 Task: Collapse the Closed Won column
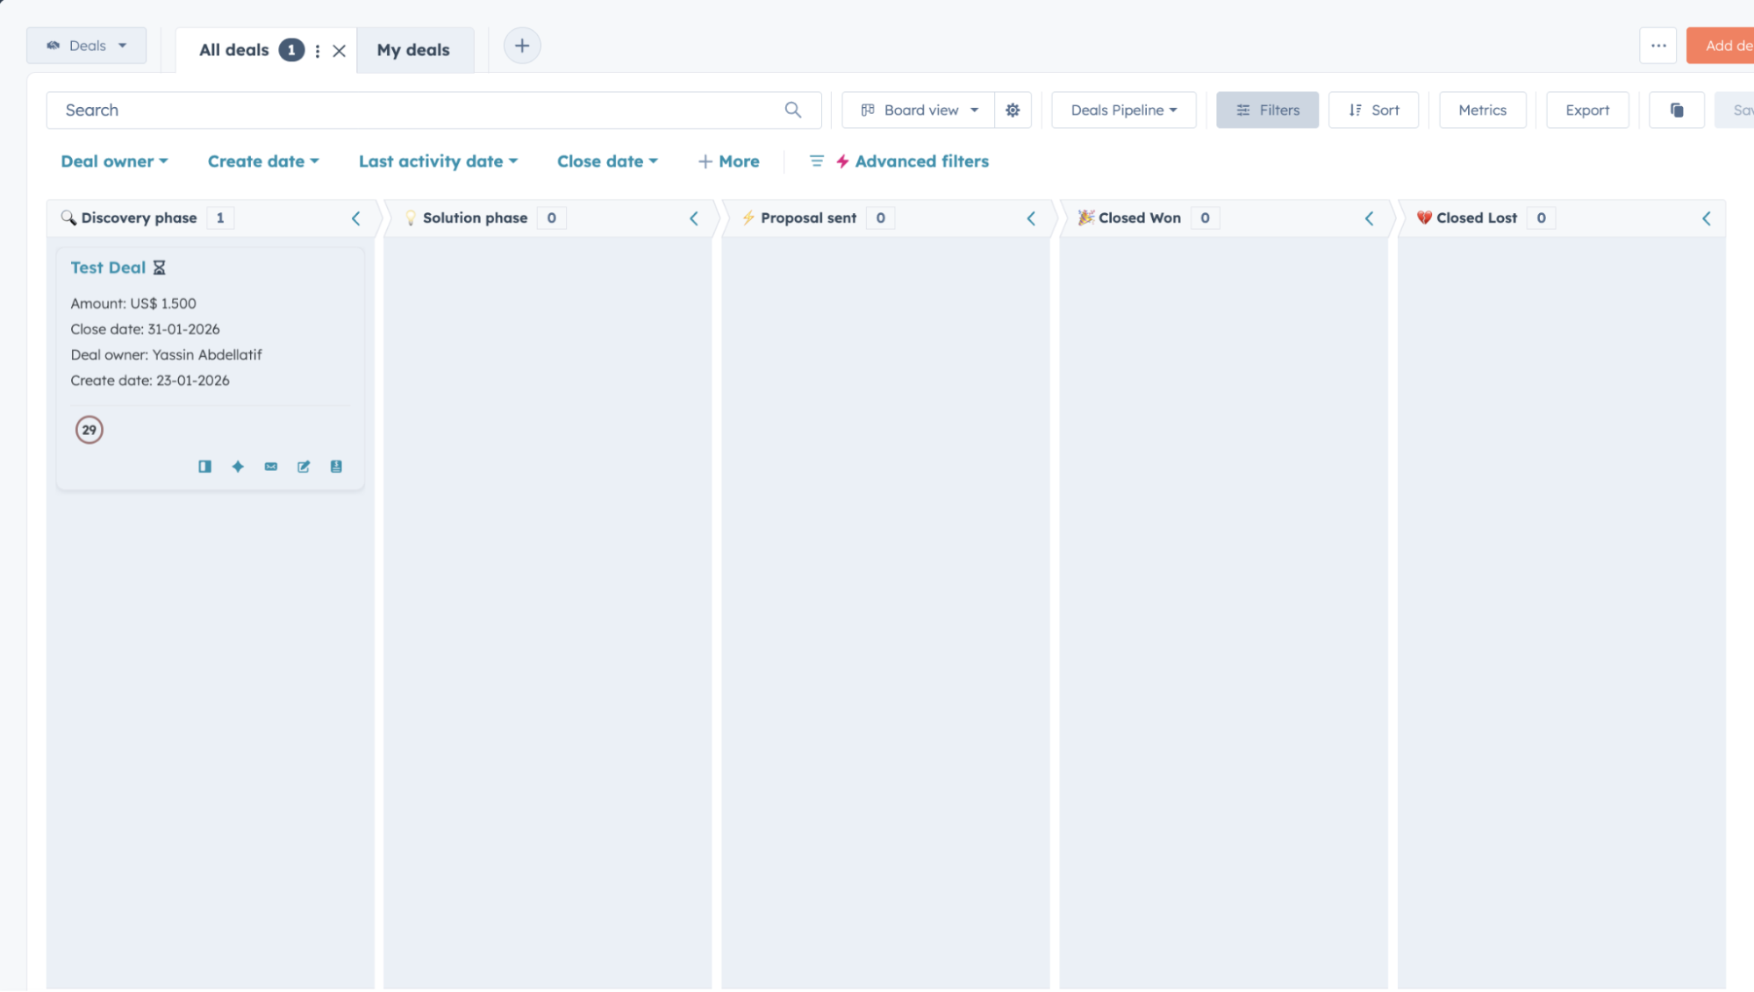(1369, 218)
